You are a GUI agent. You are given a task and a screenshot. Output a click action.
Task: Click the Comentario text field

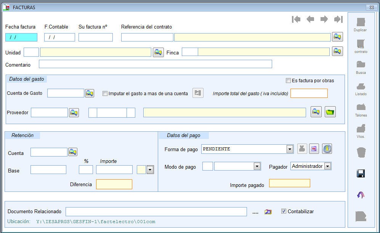point(155,64)
